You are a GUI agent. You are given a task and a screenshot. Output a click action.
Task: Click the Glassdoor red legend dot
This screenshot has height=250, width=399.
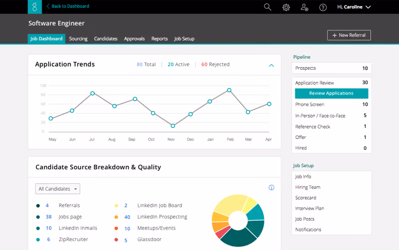[x=116, y=240]
